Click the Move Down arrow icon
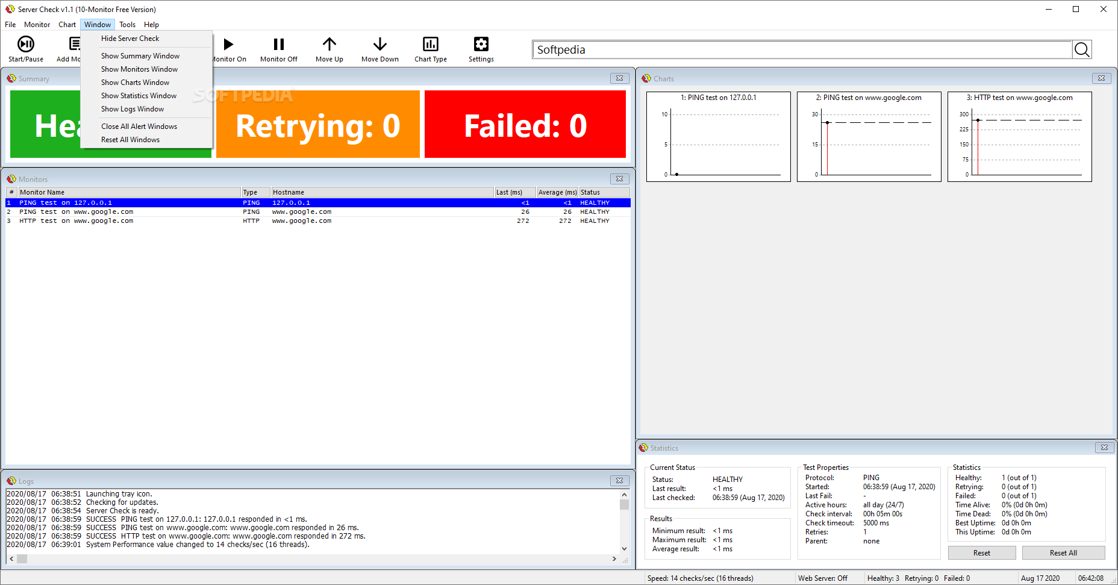Viewport: 1118px width, 585px height. [x=379, y=44]
